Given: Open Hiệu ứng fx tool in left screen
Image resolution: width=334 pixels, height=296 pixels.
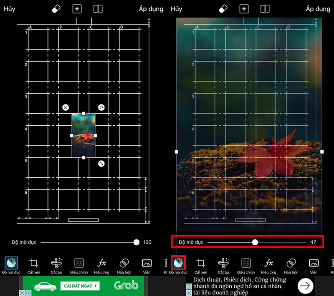Looking at the screenshot, I should [101, 266].
